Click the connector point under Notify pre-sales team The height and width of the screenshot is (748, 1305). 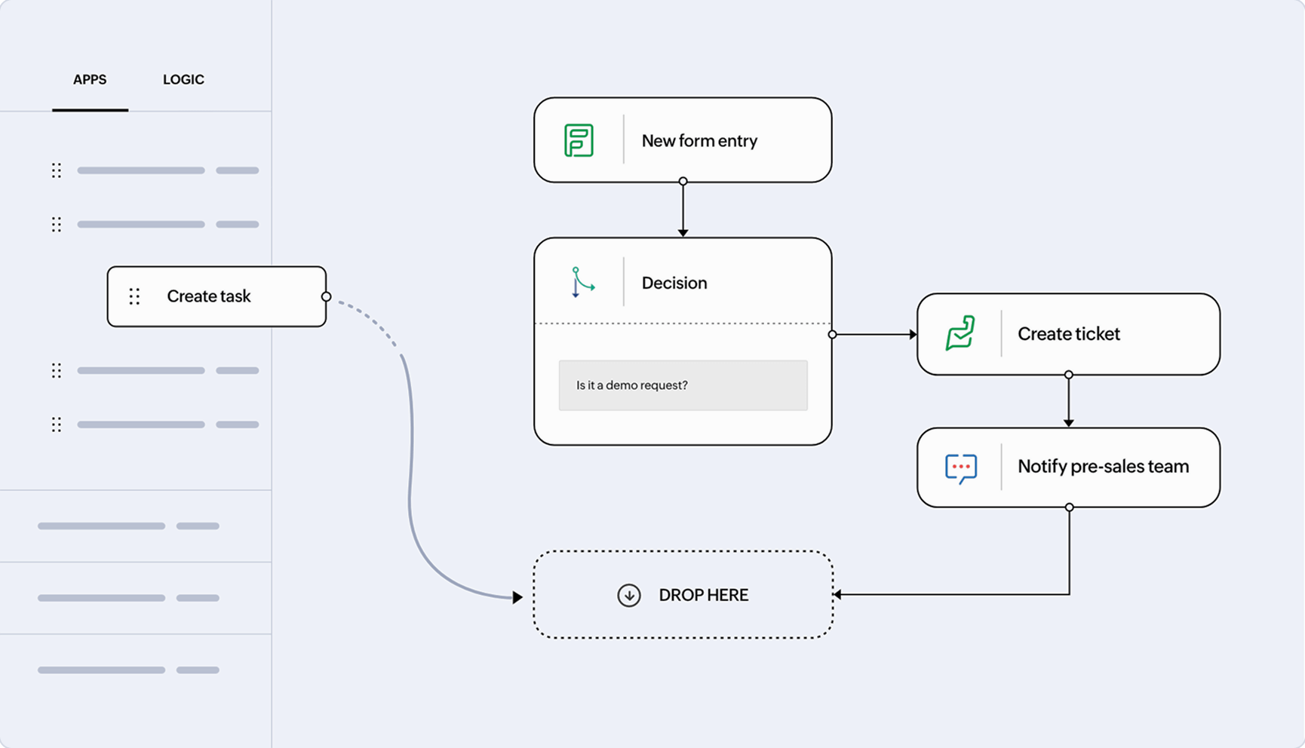tap(1069, 507)
